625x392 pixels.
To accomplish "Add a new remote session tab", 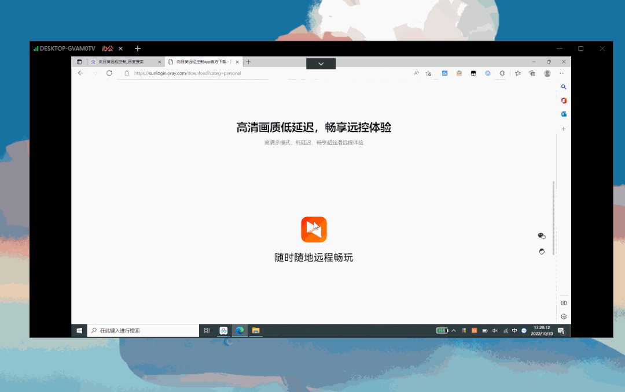I will coord(138,48).
